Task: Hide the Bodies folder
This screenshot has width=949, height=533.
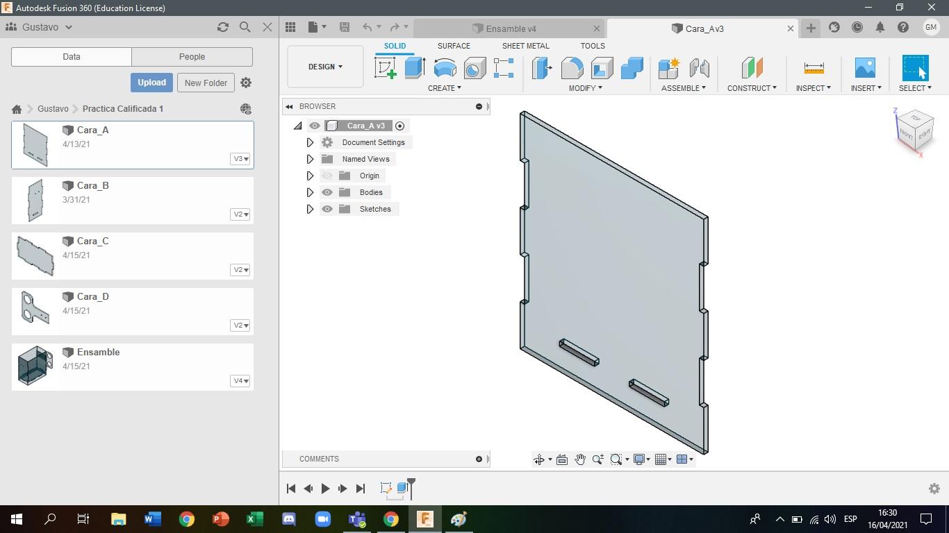Action: pyautogui.click(x=327, y=192)
